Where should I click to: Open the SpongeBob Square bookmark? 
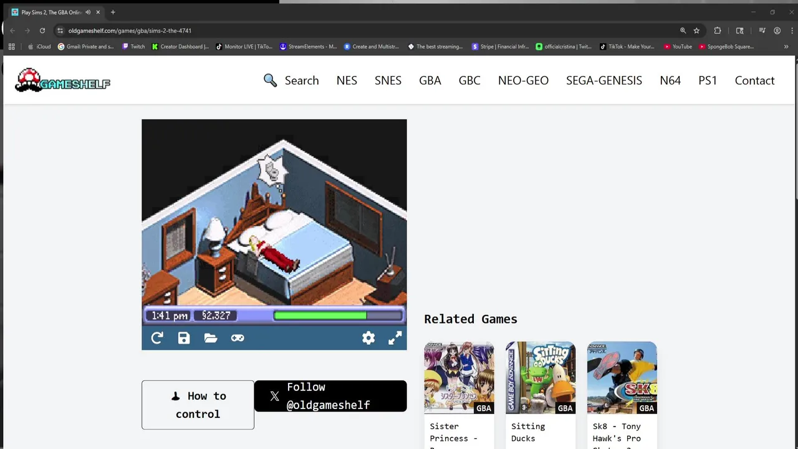point(726,47)
